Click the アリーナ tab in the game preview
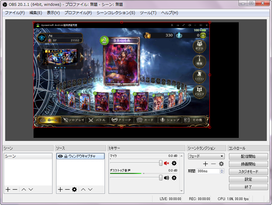Viewport: 272px width, 205px height. tap(122, 120)
